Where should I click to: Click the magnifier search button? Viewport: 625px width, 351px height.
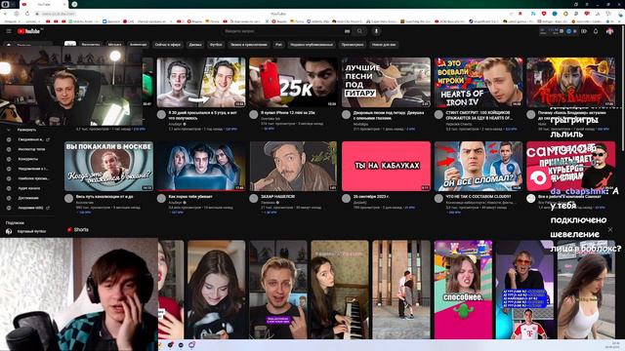(359, 31)
